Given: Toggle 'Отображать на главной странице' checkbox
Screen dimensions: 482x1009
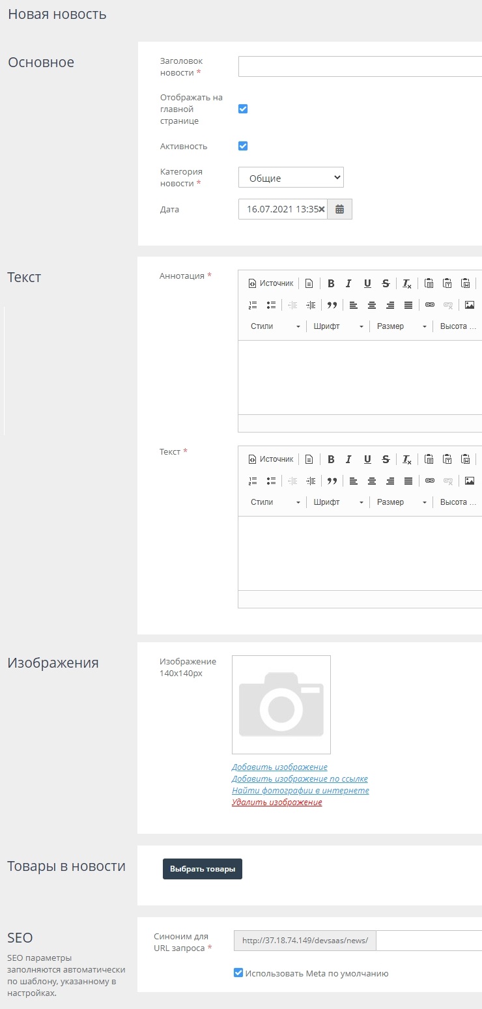Looking at the screenshot, I should (243, 109).
